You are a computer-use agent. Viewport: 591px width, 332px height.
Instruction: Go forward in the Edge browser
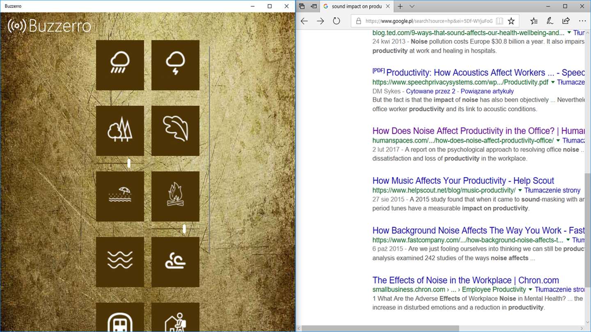320,21
